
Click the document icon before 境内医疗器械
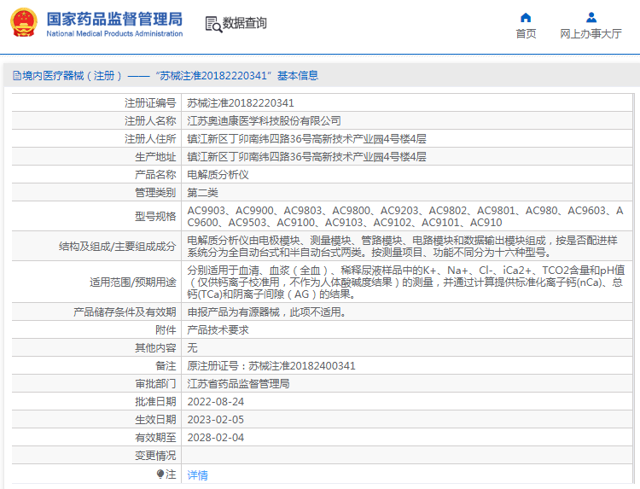(x=16, y=76)
